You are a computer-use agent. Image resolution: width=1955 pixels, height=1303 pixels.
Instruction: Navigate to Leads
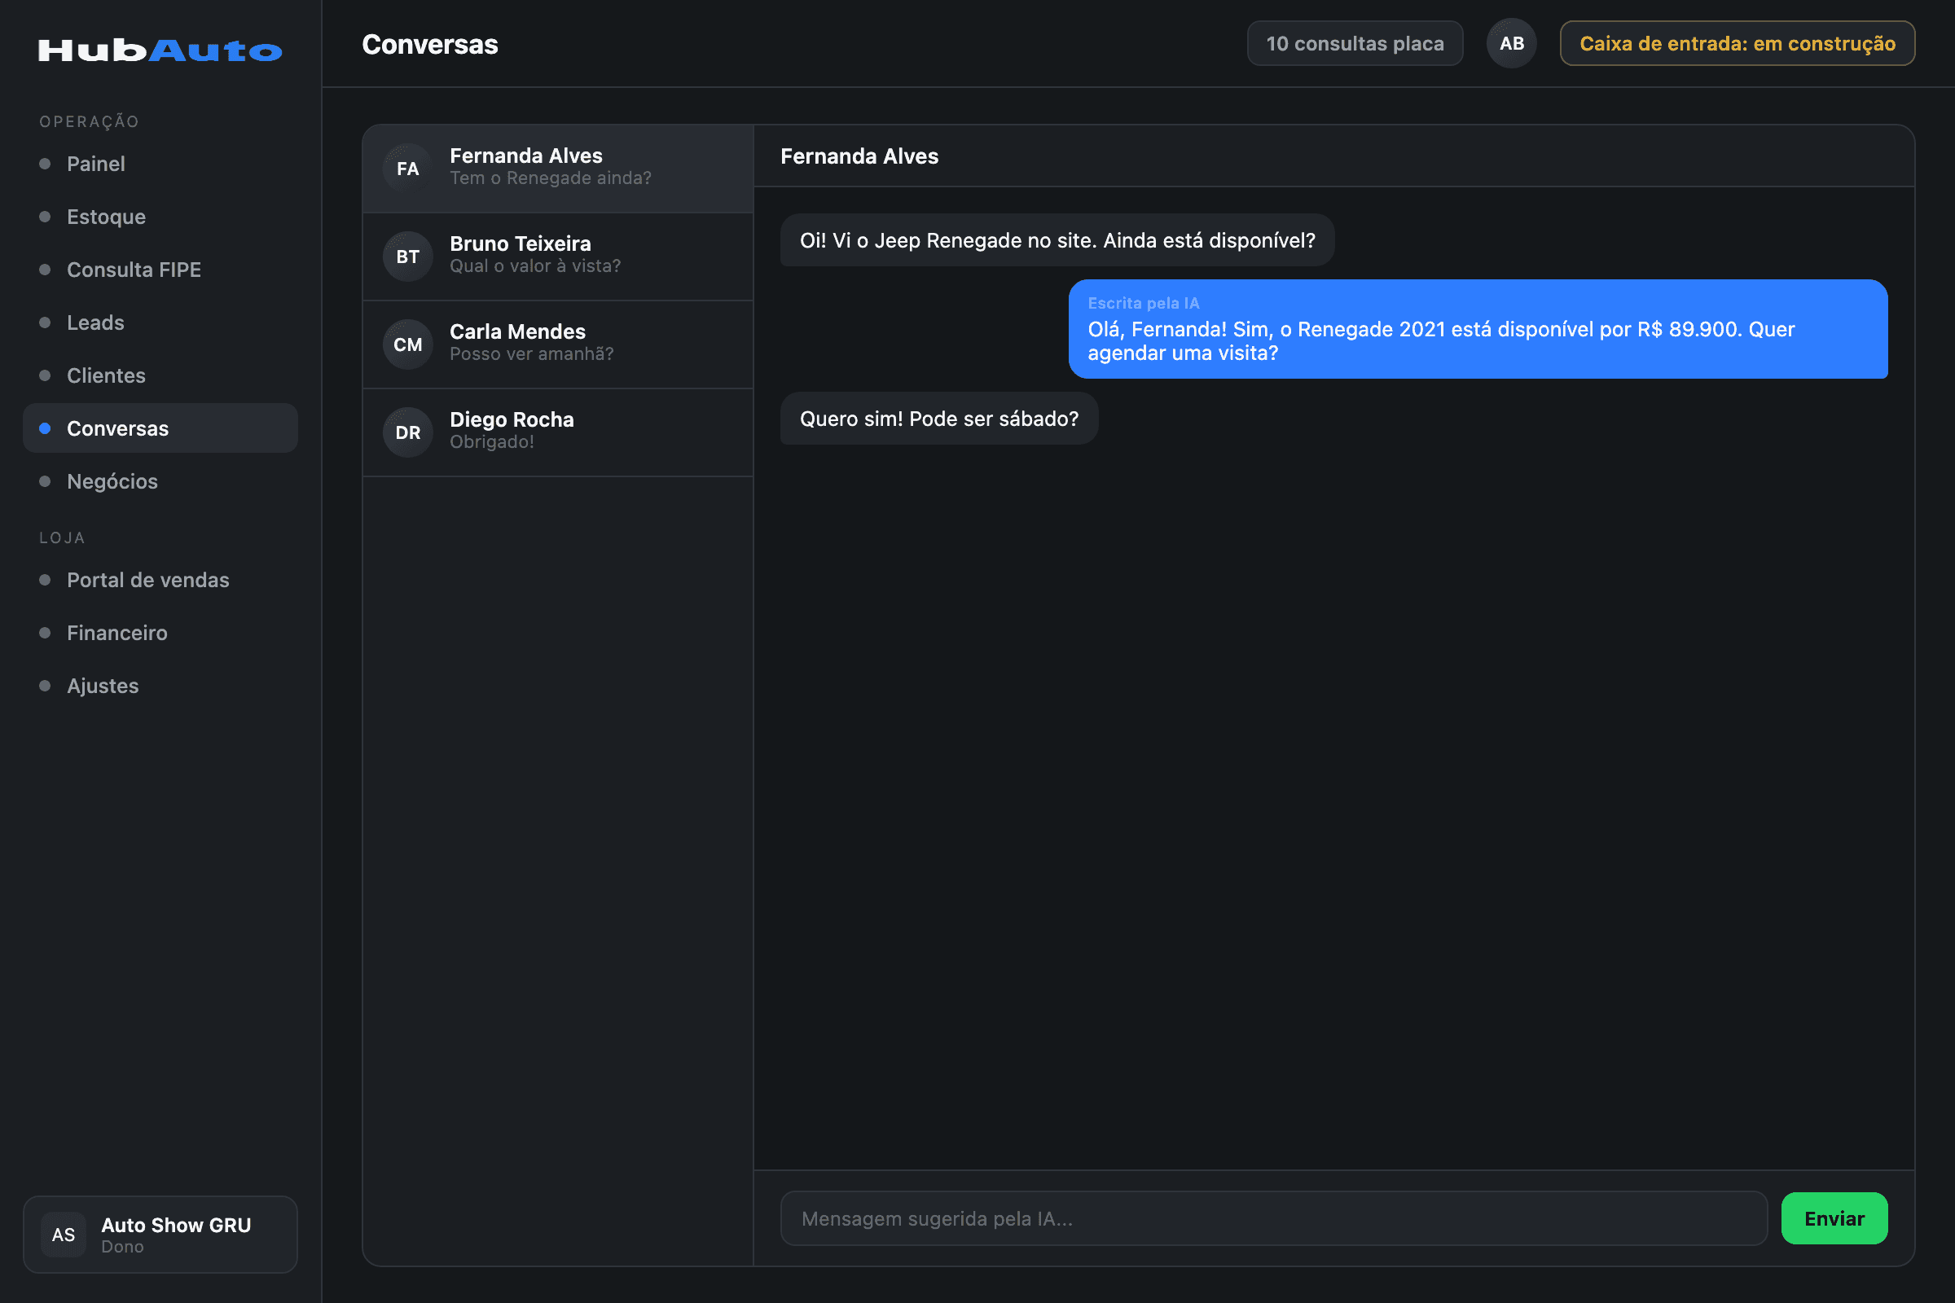click(160, 322)
